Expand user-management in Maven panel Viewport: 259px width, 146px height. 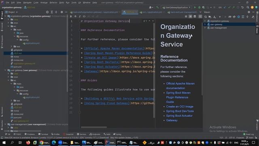pyautogui.click(x=205, y=28)
